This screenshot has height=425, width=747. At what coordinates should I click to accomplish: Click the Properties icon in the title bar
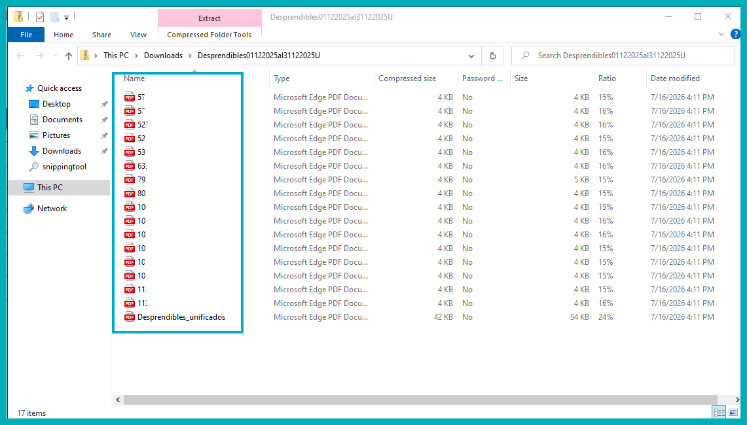[40, 17]
